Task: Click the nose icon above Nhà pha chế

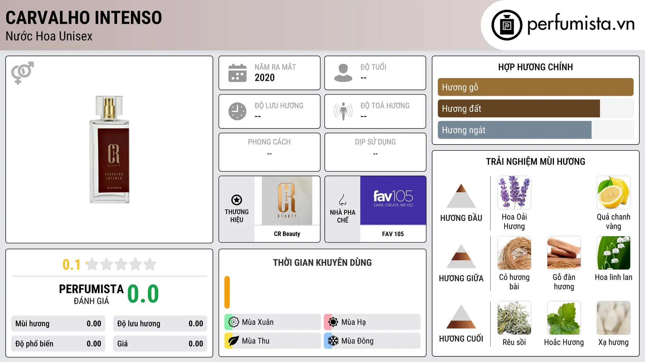Action: [x=343, y=200]
